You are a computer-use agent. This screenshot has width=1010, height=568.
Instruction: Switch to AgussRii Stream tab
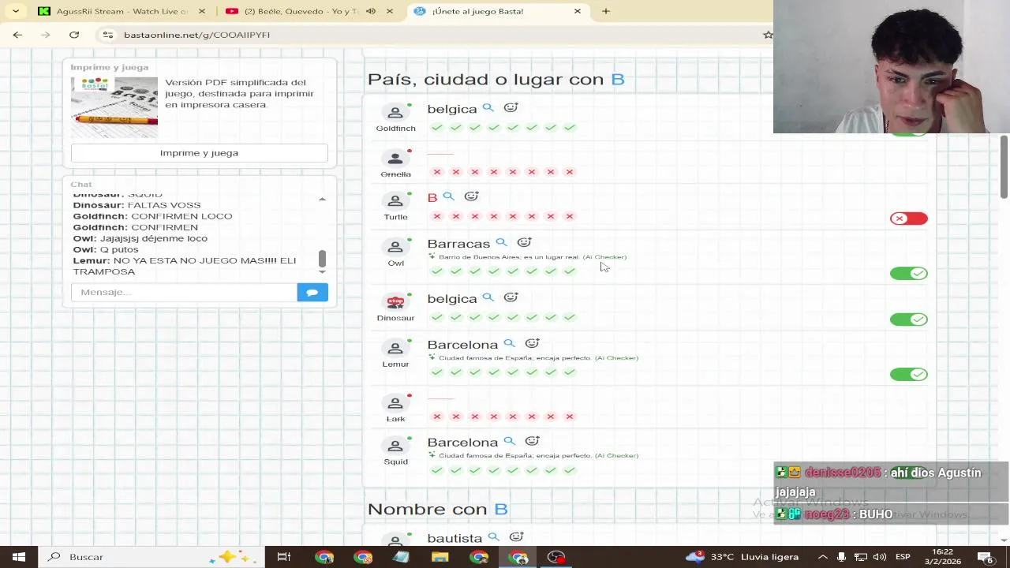(x=122, y=11)
